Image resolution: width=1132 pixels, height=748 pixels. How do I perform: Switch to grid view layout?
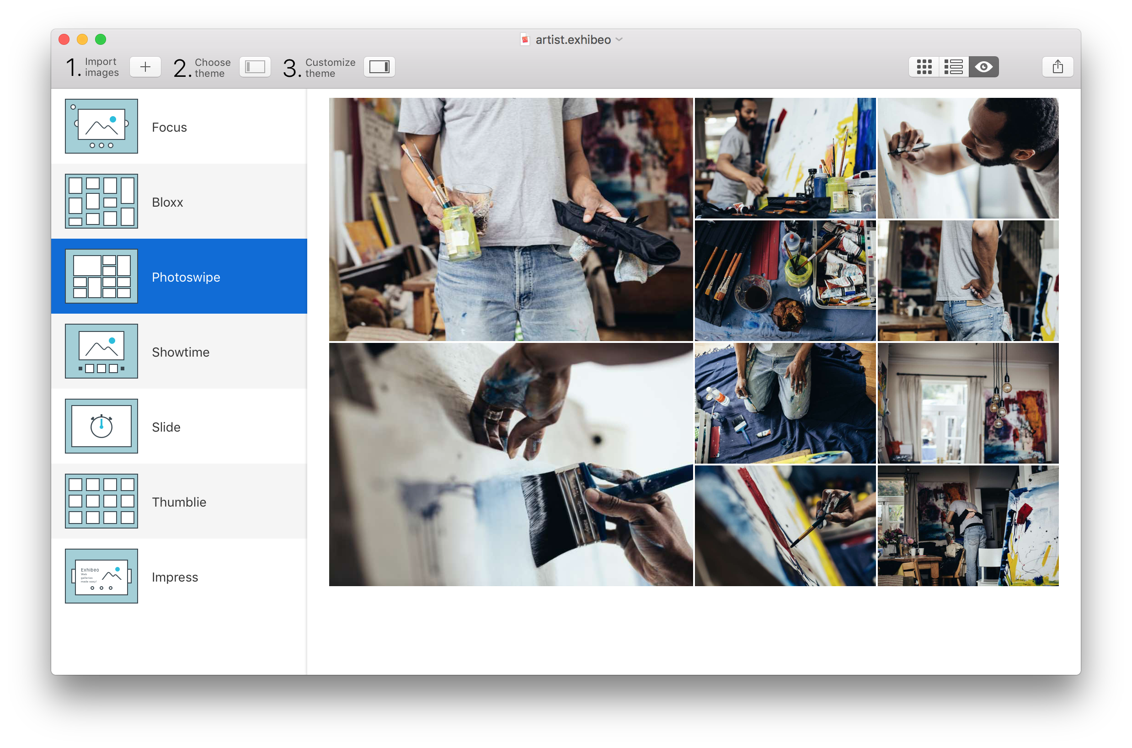coord(924,66)
